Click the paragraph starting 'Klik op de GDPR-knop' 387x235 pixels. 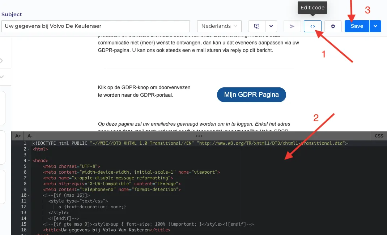[144, 91]
